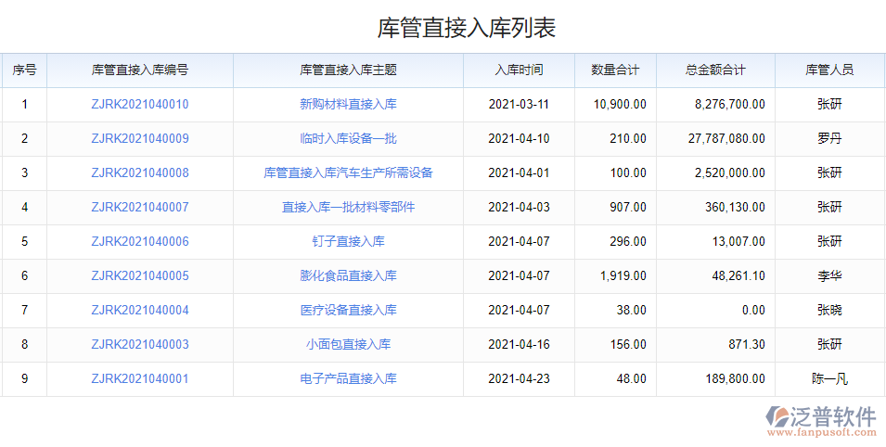The image size is (886, 447).
Task: Open record ZJRK2021040009 link
Action: coord(139,138)
